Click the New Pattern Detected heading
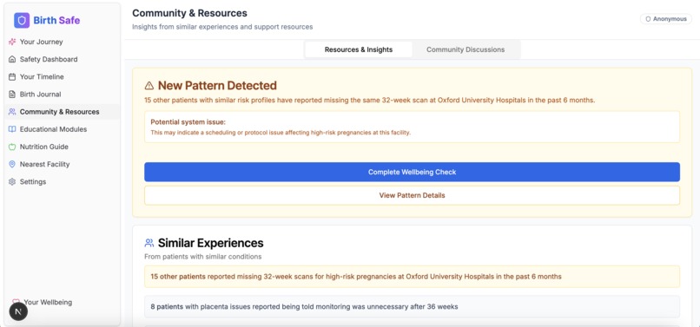700x327 pixels. pos(217,86)
